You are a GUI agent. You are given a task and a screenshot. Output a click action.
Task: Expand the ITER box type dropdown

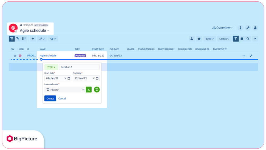51,67
